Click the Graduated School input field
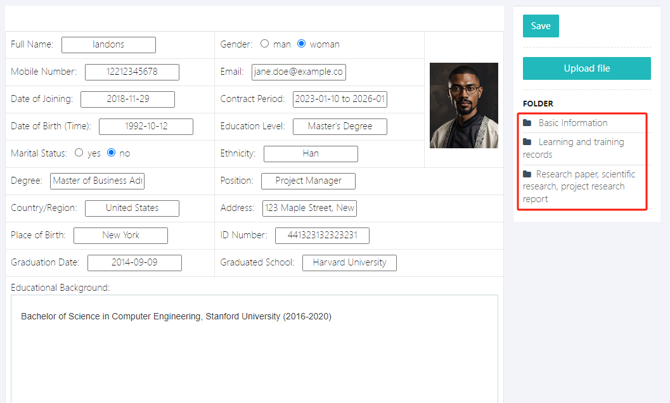 pyautogui.click(x=349, y=262)
